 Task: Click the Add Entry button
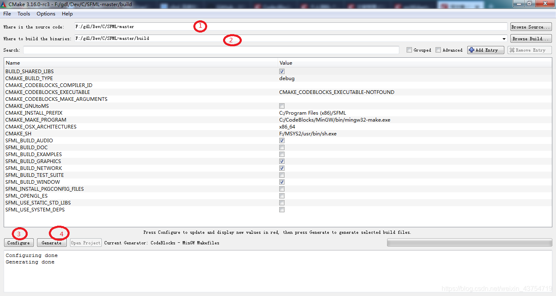click(486, 50)
